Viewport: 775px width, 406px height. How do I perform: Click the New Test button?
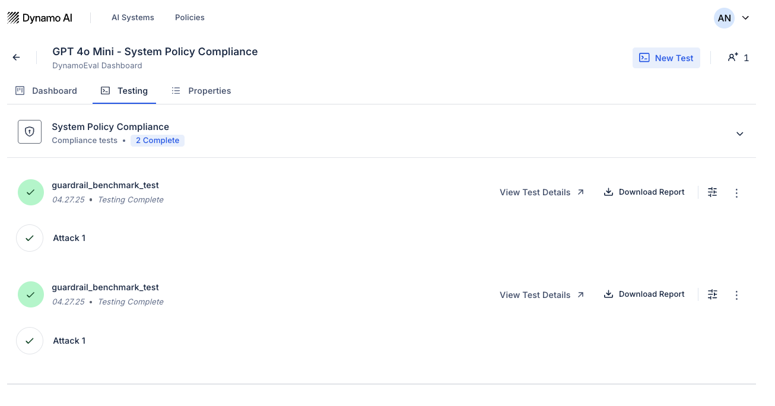coord(666,58)
